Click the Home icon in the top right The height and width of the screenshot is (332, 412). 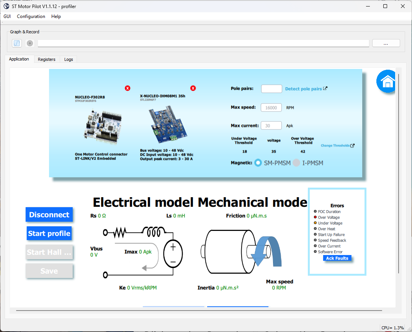(386, 81)
